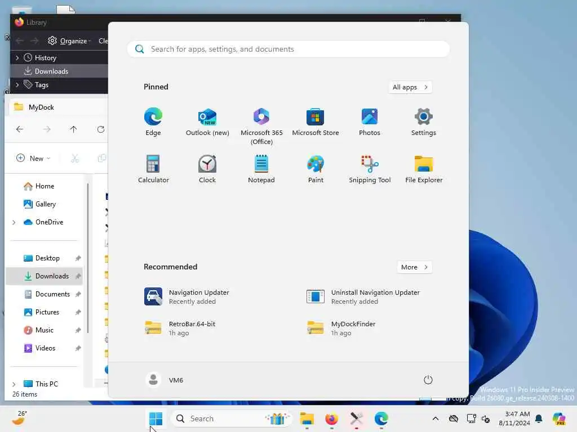Open Organize menu in Library window
Screen dimensions: 577x432
point(69,40)
